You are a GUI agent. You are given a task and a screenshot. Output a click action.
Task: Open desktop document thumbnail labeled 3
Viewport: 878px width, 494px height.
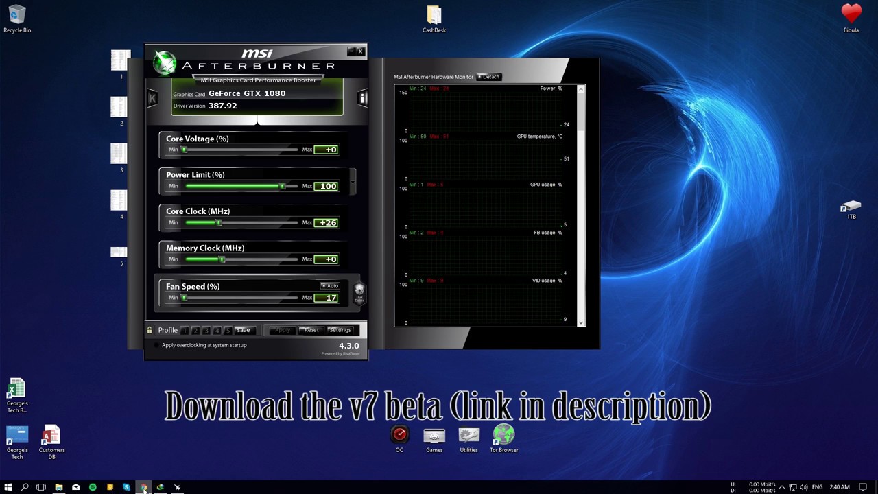[x=119, y=157]
